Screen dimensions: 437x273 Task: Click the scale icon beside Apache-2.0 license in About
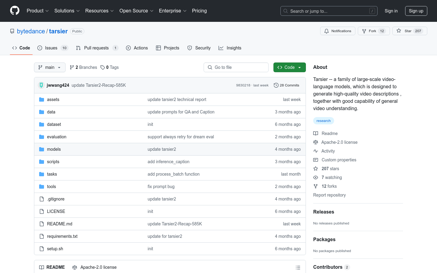(316, 142)
